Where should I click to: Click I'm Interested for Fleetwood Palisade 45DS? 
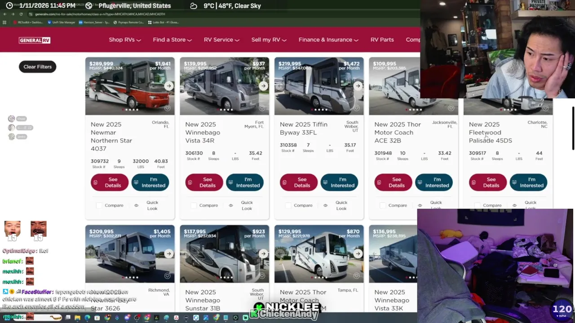pyautogui.click(x=528, y=182)
